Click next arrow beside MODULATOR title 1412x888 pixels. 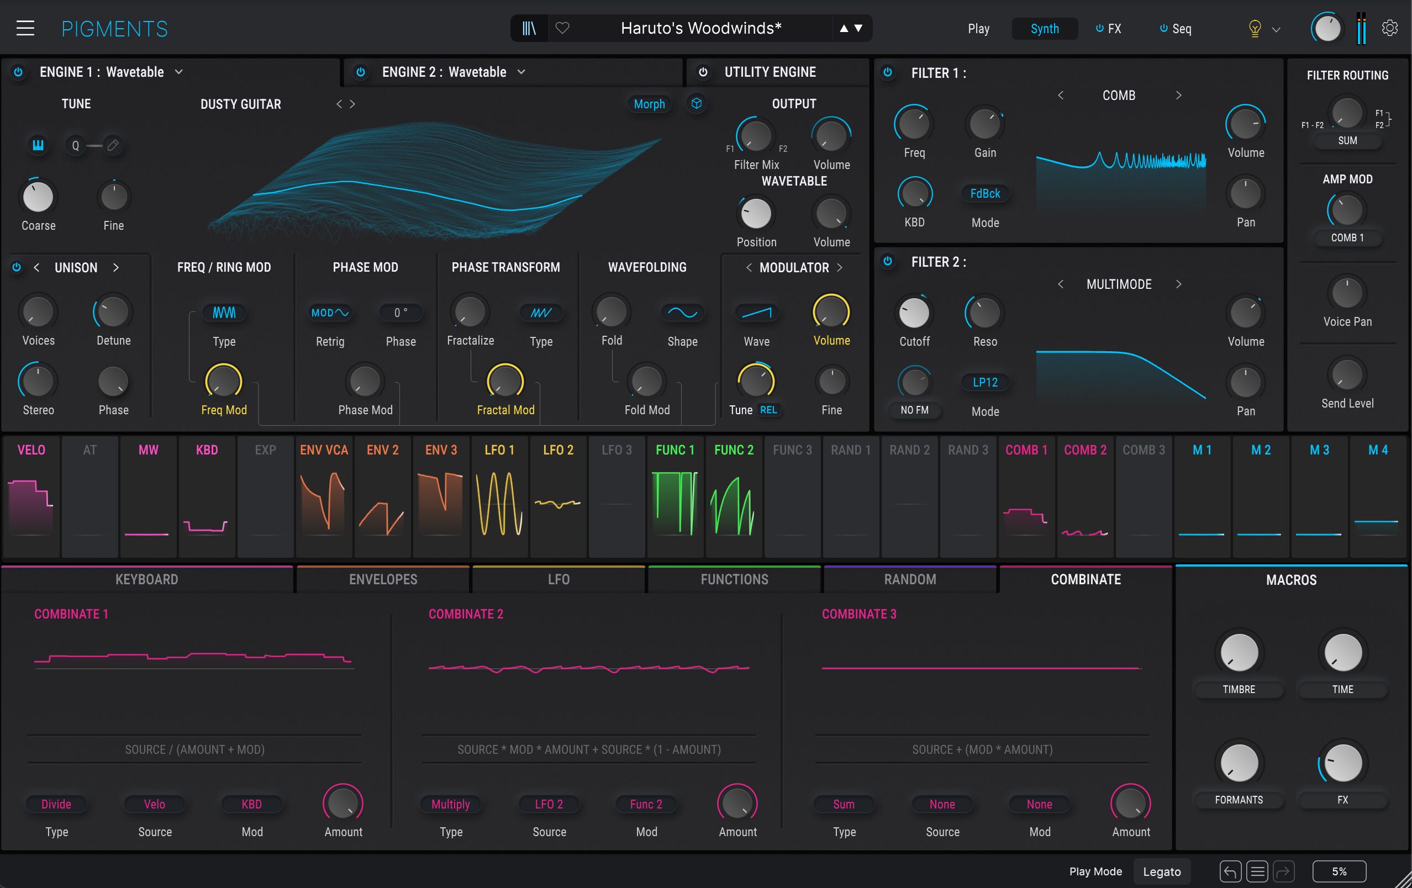[840, 267]
